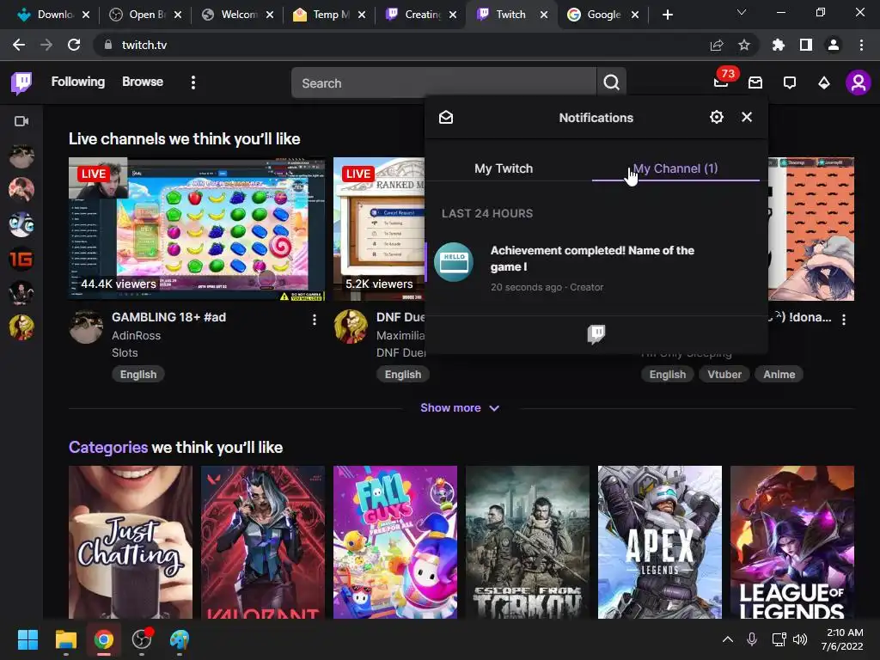Open the tab search dropdown chevron
The width and height of the screenshot is (880, 660).
click(742, 12)
